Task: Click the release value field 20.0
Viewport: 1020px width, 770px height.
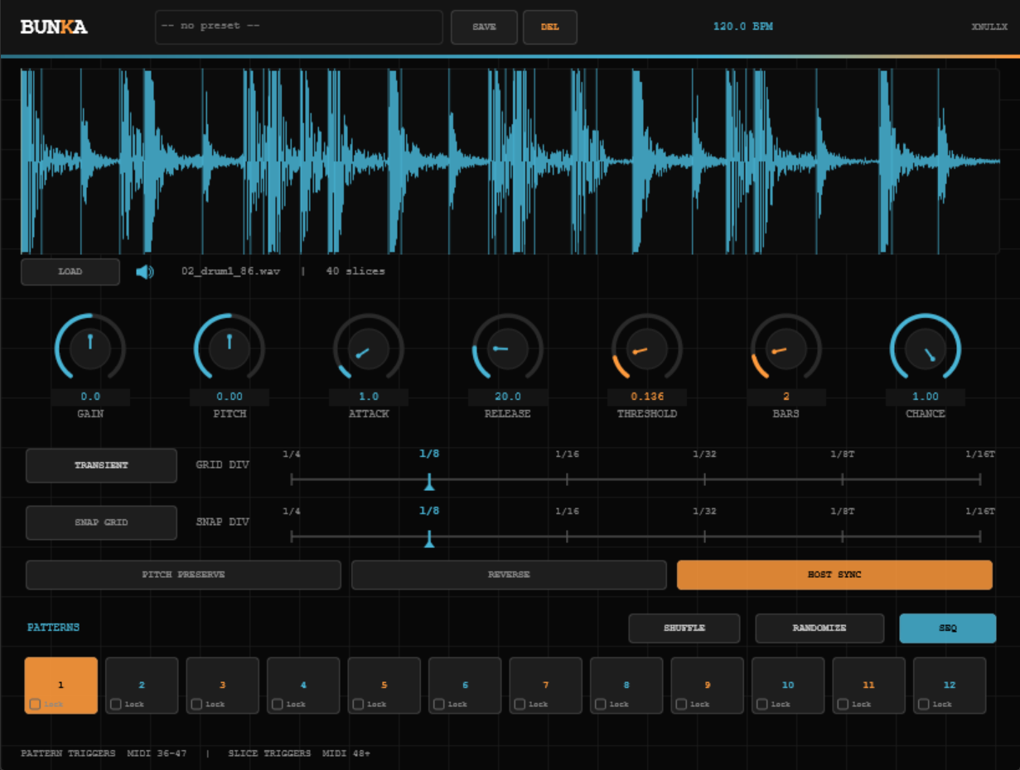Action: [508, 397]
